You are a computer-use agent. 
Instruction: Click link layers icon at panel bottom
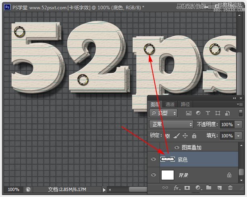coord(165,187)
